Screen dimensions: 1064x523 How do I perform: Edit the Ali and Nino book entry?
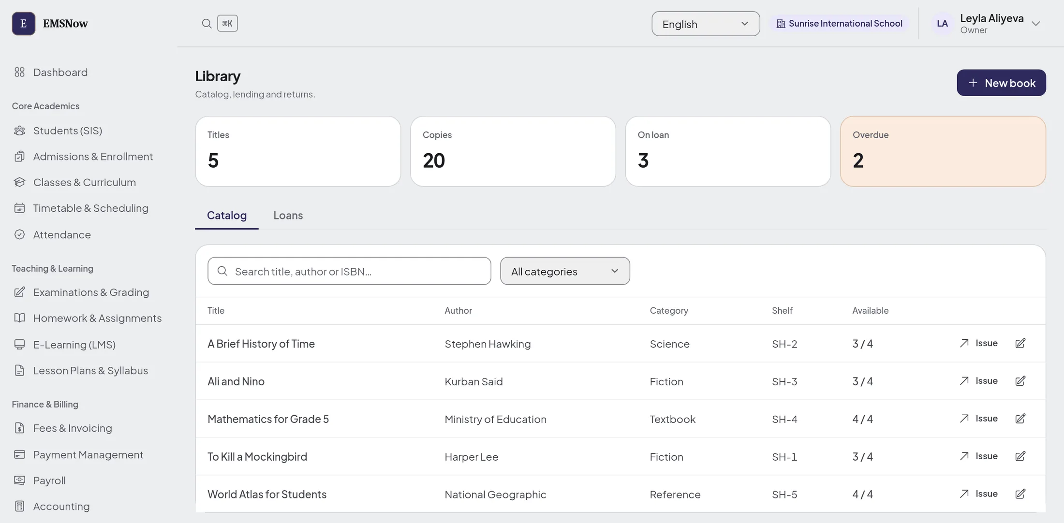pyautogui.click(x=1020, y=381)
